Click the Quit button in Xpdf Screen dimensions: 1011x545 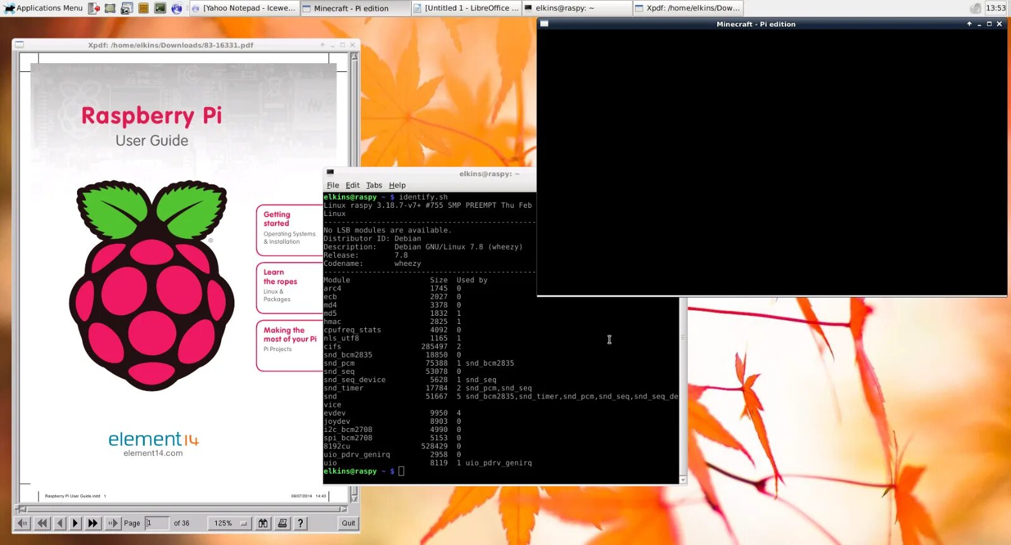pyautogui.click(x=348, y=523)
